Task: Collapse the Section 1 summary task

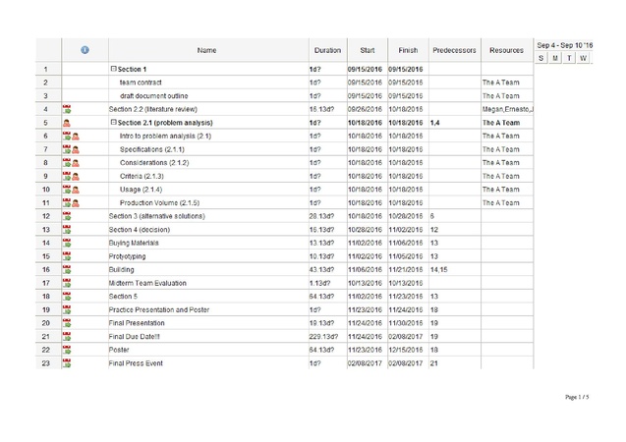Action: (x=113, y=69)
